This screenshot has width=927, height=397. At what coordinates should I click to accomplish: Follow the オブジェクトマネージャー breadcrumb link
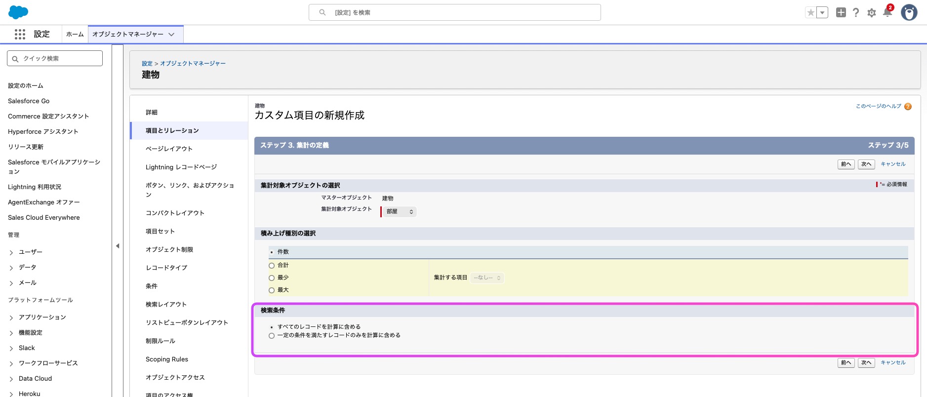193,64
